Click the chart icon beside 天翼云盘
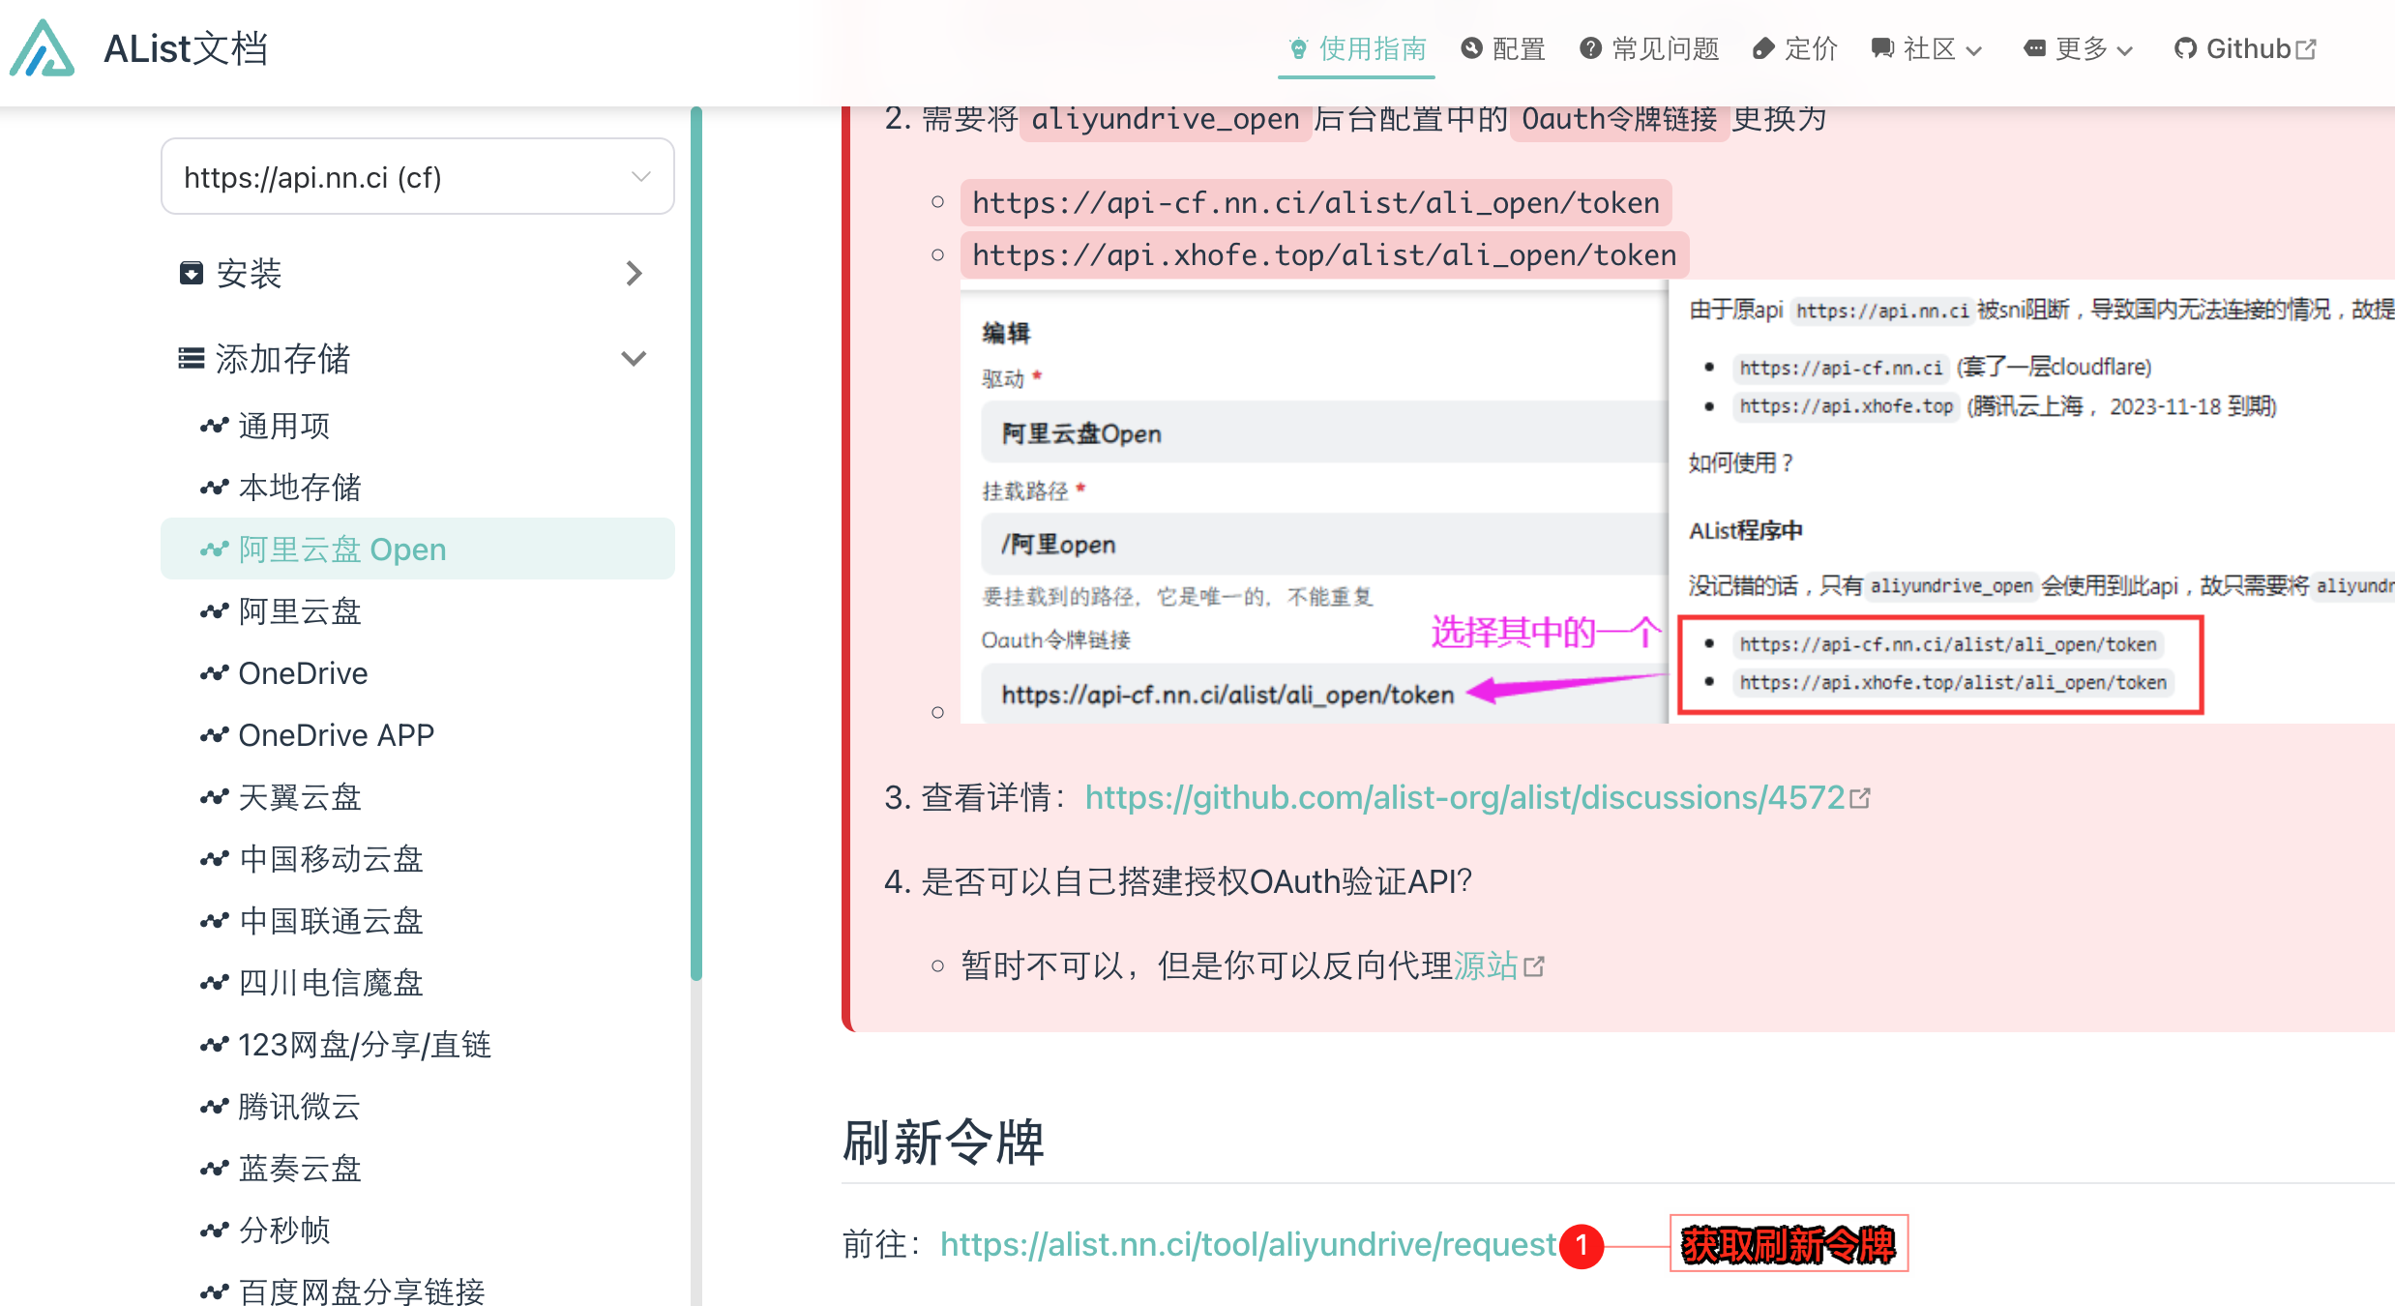This screenshot has height=1306, width=2395. (214, 797)
